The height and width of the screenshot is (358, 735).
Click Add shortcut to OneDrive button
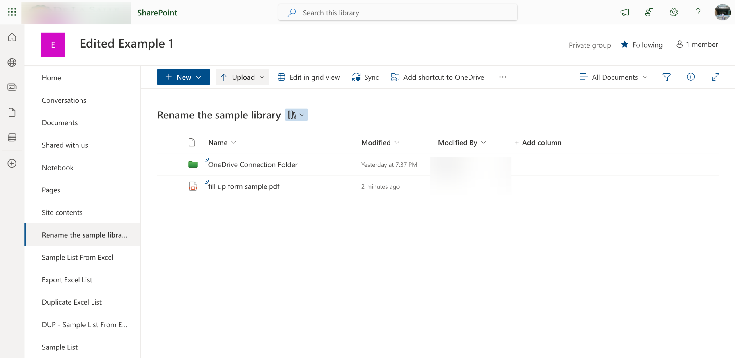(438, 77)
